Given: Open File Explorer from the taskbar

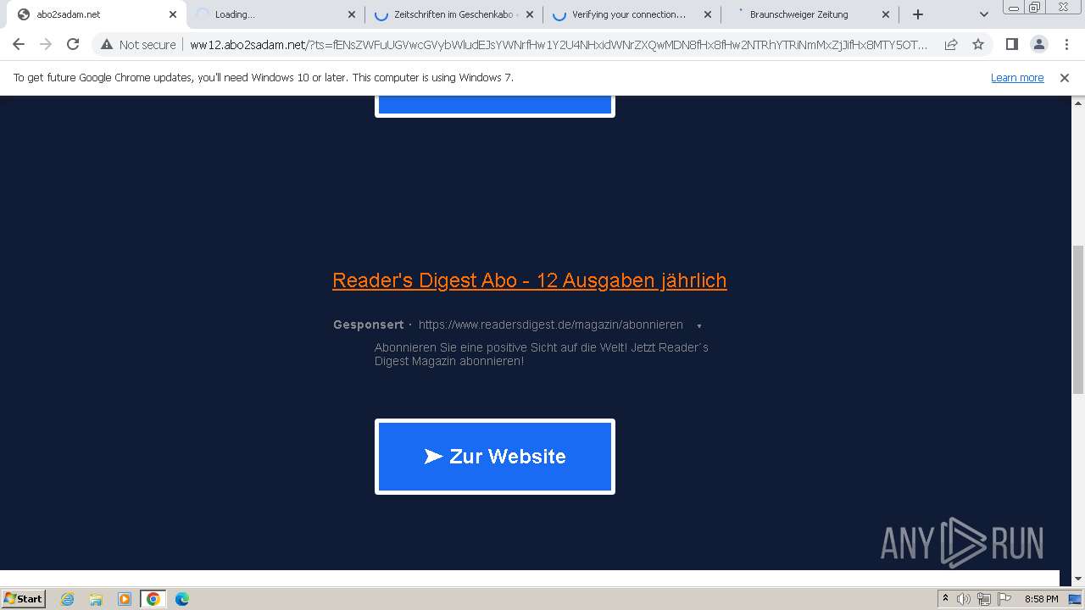Looking at the screenshot, I should (x=96, y=599).
